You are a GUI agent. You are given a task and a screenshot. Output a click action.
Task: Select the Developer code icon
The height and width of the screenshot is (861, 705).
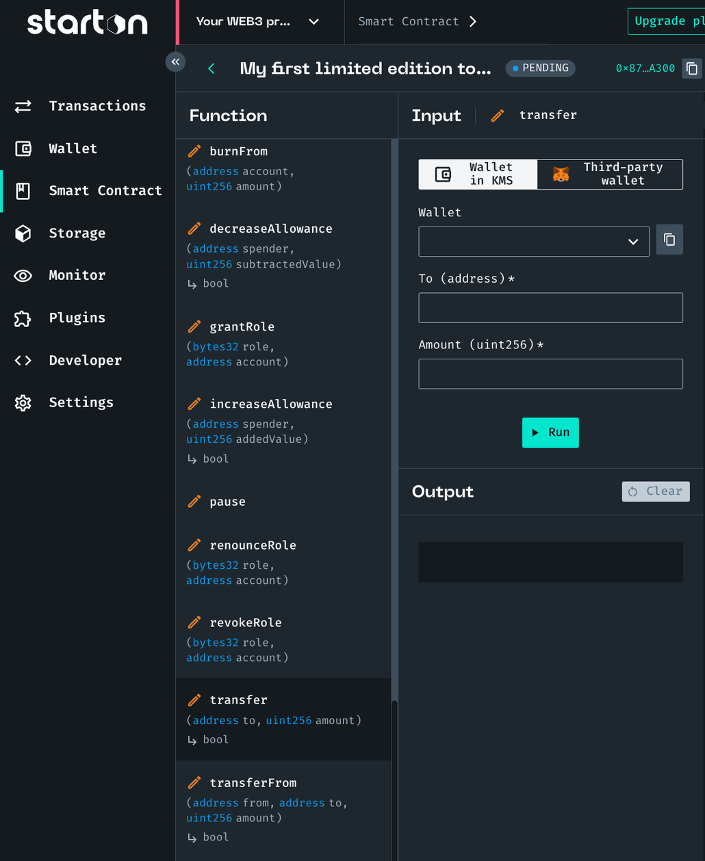point(23,360)
